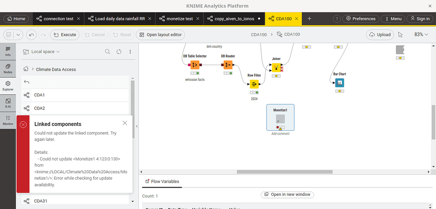Click the Reset button
436x209 pixels.
[x=121, y=35]
